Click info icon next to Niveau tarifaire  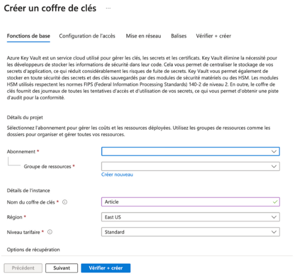pyautogui.click(x=50, y=232)
